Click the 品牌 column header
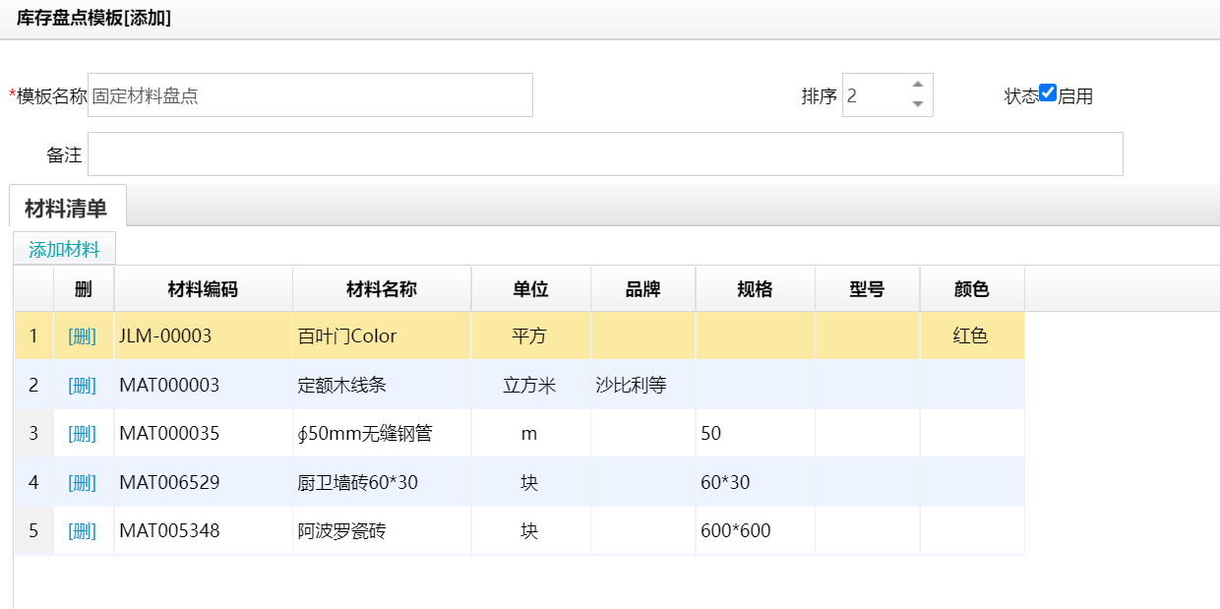This screenshot has width=1220, height=609. (x=642, y=289)
